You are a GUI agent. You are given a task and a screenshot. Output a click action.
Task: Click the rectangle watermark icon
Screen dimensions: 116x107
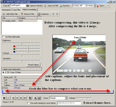click(x=39, y=98)
